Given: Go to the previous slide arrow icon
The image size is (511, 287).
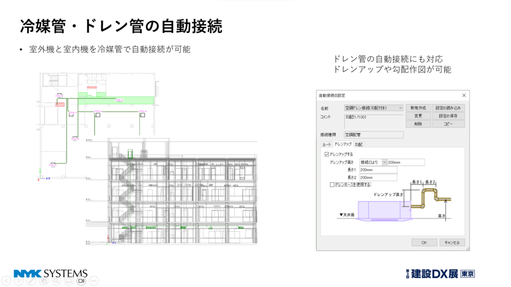Looking at the screenshot, I should pos(6,281).
